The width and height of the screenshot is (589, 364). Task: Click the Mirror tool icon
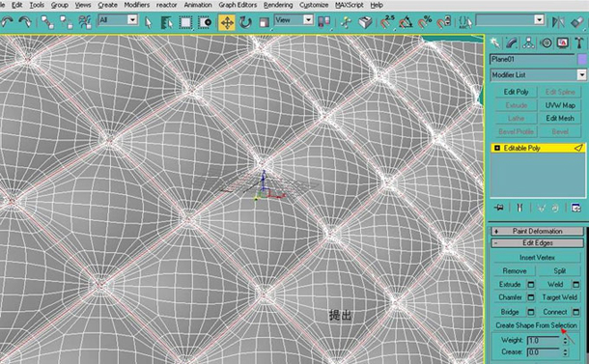point(558,22)
